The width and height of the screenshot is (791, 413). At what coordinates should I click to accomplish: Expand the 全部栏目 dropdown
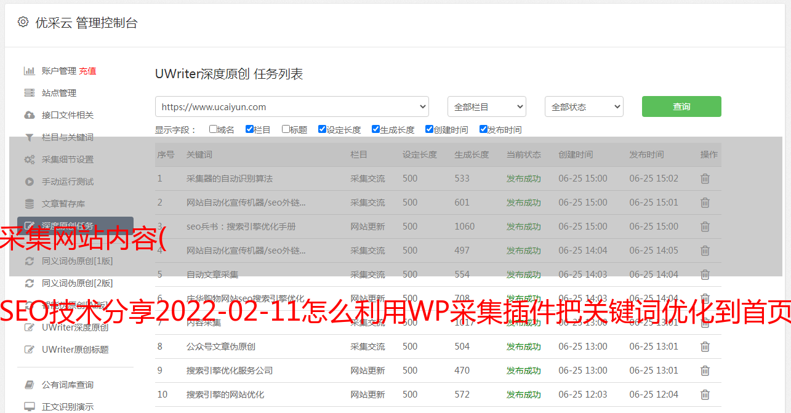[x=487, y=106]
